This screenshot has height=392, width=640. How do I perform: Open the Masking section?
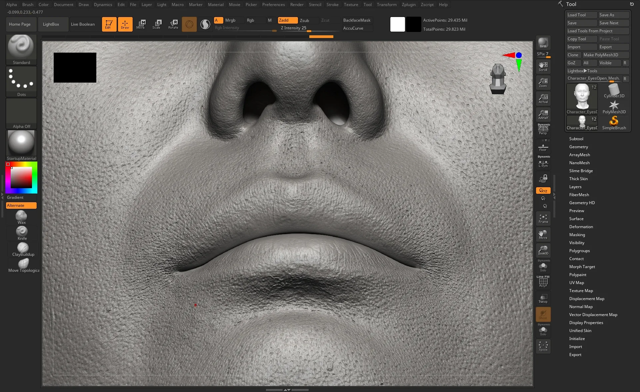tap(577, 234)
